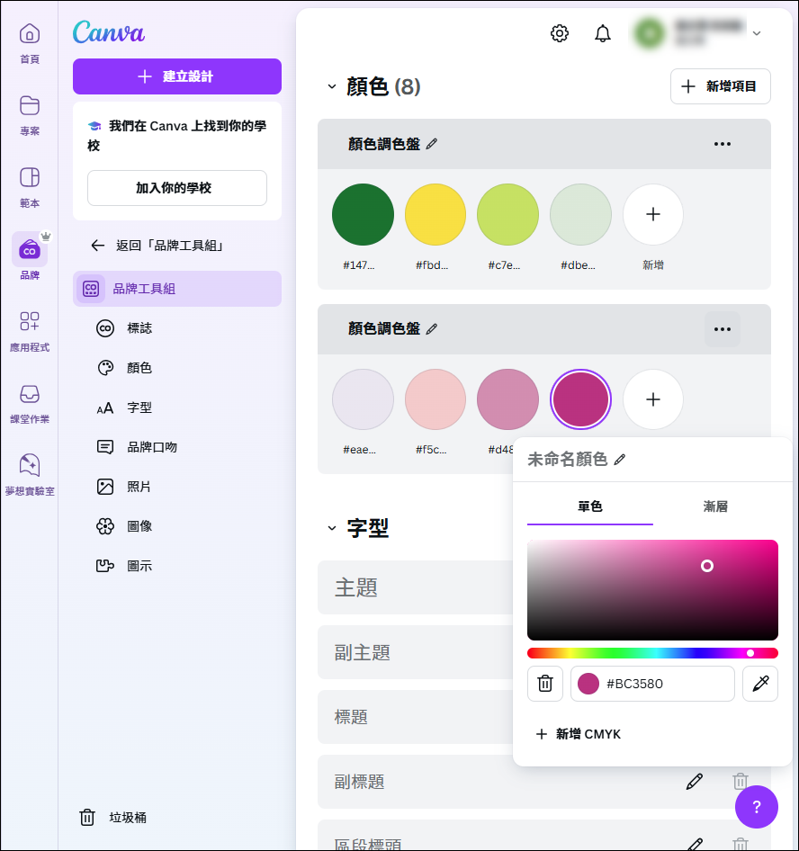Click the hue rainbow slider
This screenshot has height=851, width=799.
click(652, 653)
